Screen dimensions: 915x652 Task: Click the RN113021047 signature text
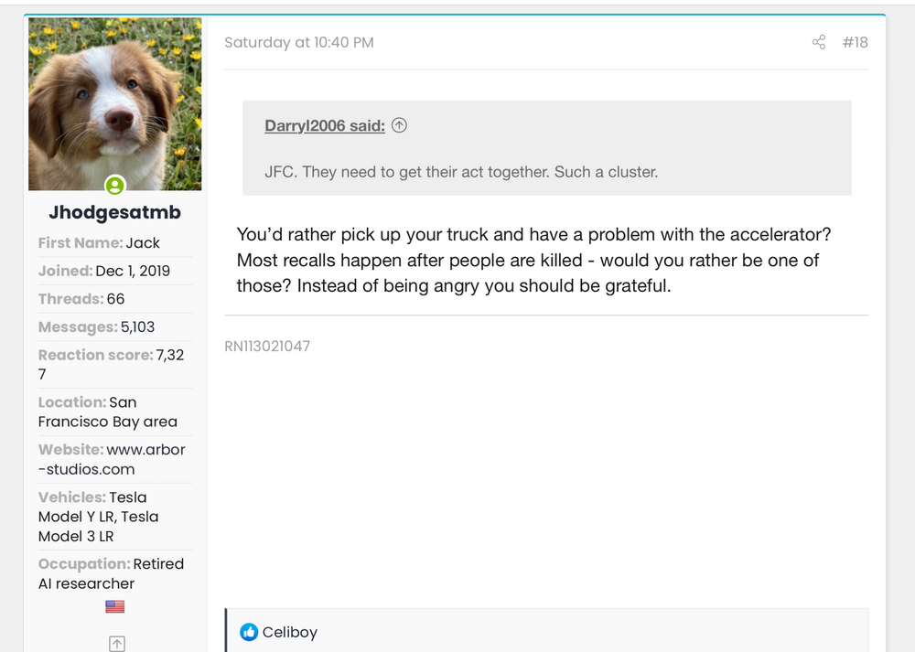tap(267, 347)
